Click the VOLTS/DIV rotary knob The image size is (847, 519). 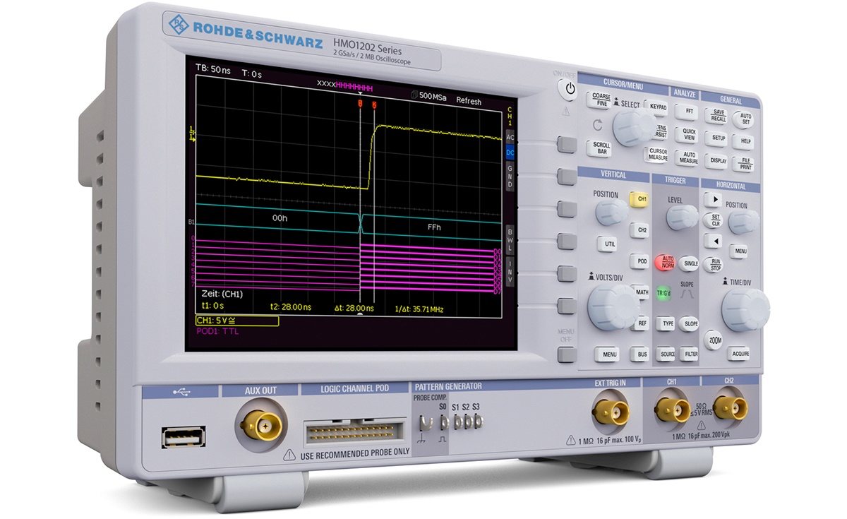coord(612,307)
